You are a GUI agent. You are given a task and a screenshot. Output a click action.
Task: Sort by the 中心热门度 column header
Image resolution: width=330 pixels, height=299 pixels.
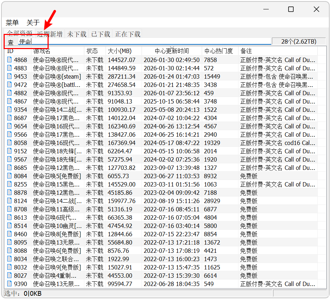(x=220, y=51)
